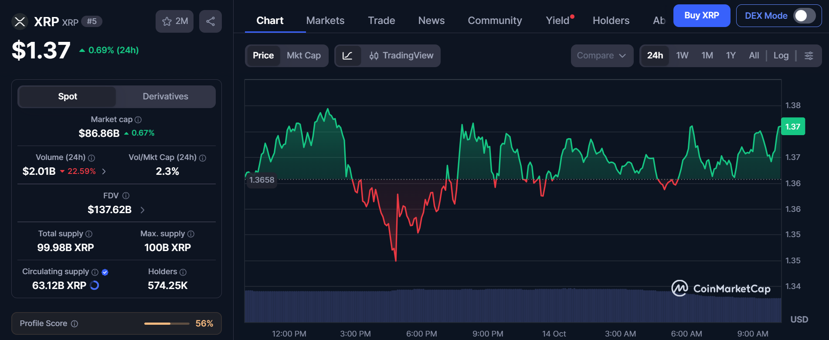Click circulating supply progress ring icon
Image resolution: width=829 pixels, height=340 pixels.
[94, 286]
